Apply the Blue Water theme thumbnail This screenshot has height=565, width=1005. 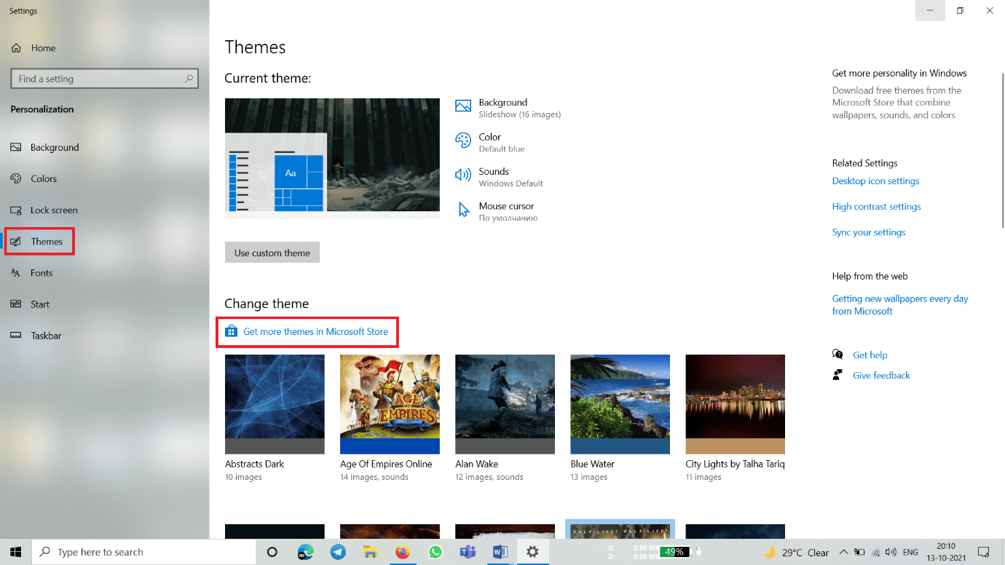point(620,403)
